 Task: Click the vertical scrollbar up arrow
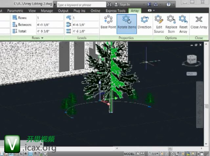206,44
